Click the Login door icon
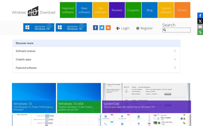The image size is (203, 126). (x=118, y=28)
